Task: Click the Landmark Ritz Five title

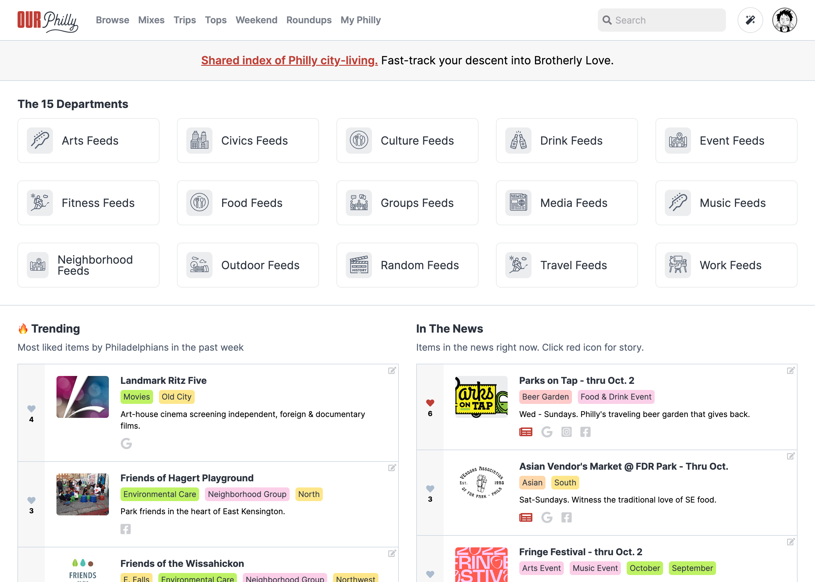Action: (163, 381)
